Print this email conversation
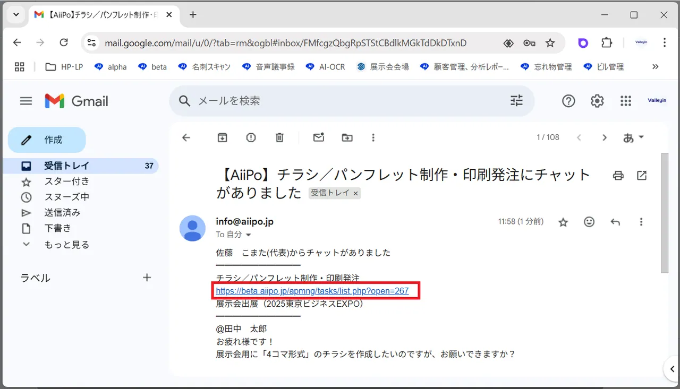The width and height of the screenshot is (680, 389). [x=618, y=176]
